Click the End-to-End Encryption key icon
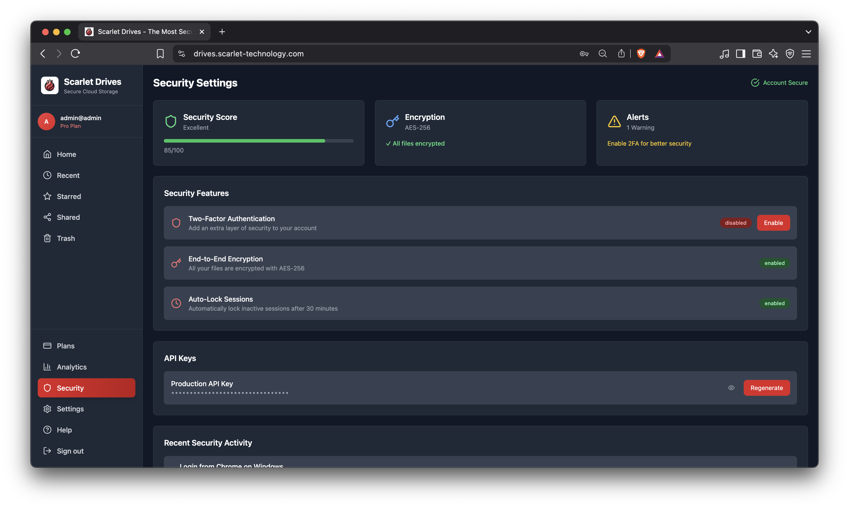This screenshot has width=849, height=508. click(x=176, y=263)
